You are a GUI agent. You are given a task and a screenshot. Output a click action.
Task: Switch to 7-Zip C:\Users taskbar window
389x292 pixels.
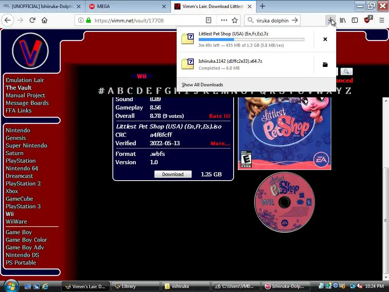click(x=236, y=286)
